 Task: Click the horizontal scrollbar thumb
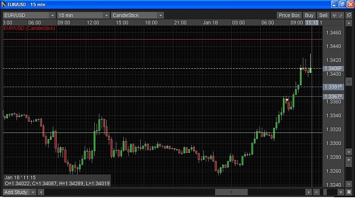point(231,192)
